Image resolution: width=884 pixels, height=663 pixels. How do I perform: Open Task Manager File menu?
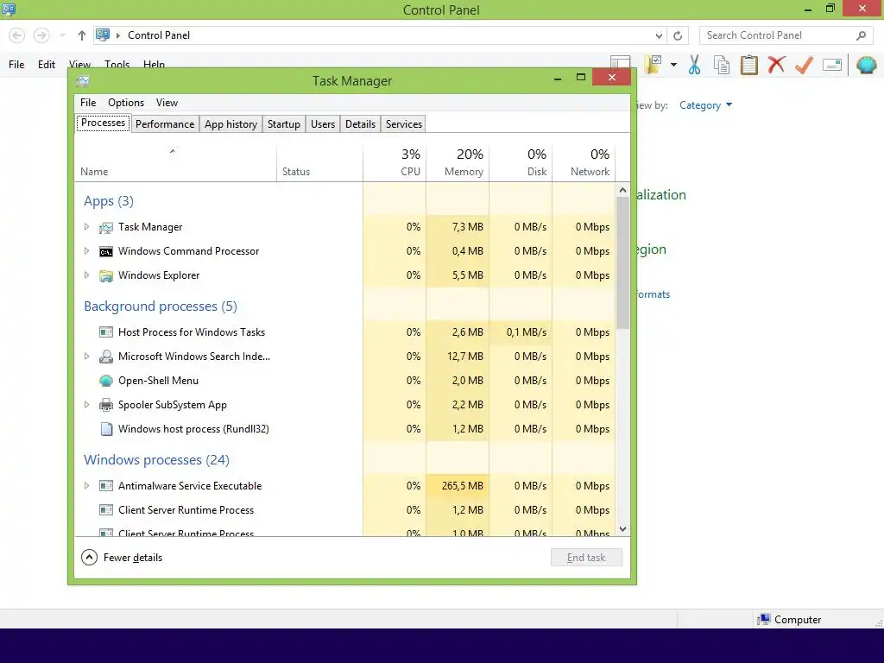pos(88,103)
